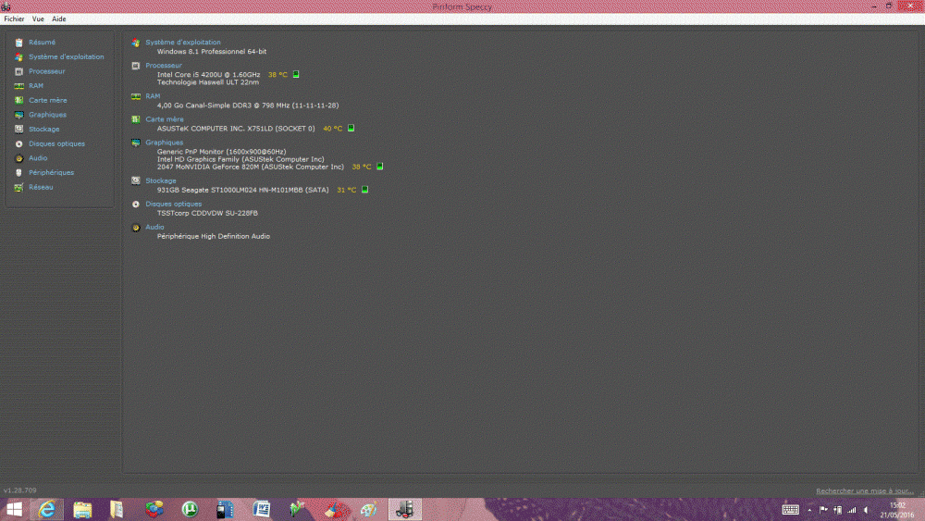Viewport: 925px width, 521px height.
Task: Open the Windows Start button
Action: tap(14, 509)
